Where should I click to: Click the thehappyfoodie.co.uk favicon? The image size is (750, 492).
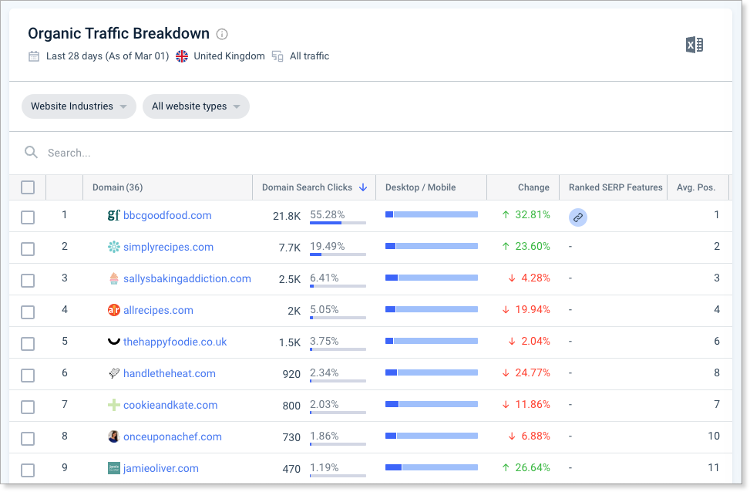pos(114,341)
